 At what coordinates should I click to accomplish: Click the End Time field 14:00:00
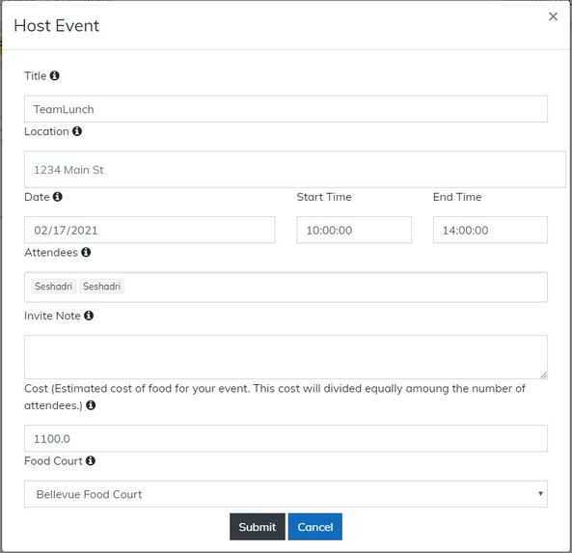pyautogui.click(x=490, y=230)
